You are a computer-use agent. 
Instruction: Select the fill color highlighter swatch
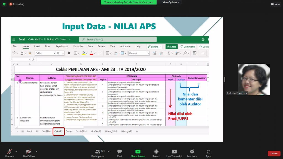84,53
